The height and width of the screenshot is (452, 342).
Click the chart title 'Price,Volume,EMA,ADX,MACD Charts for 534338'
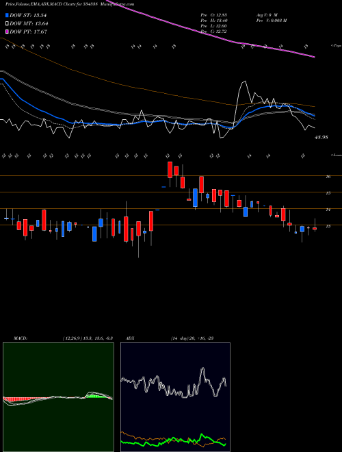53,4
